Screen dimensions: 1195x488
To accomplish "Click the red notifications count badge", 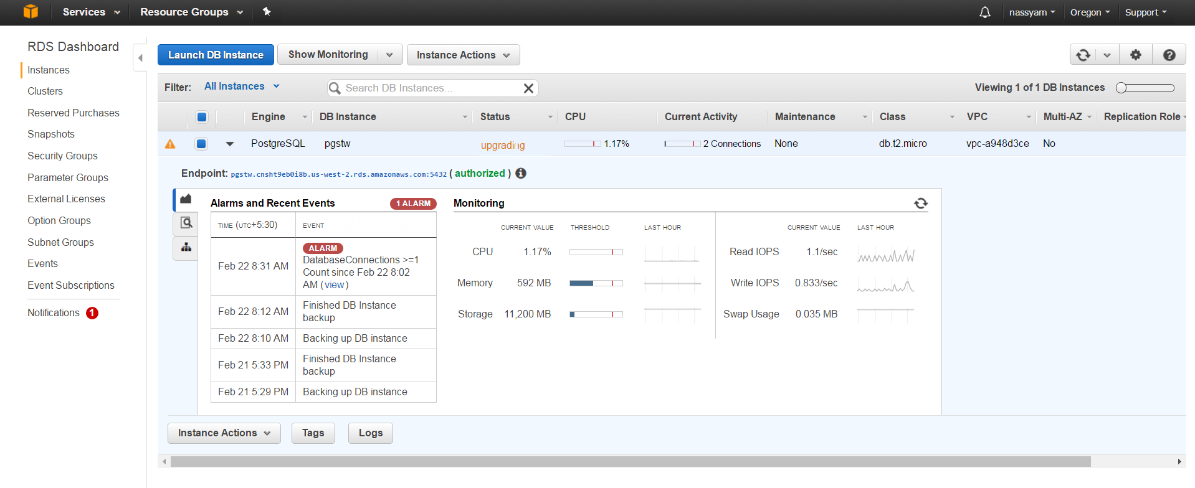I will (92, 313).
